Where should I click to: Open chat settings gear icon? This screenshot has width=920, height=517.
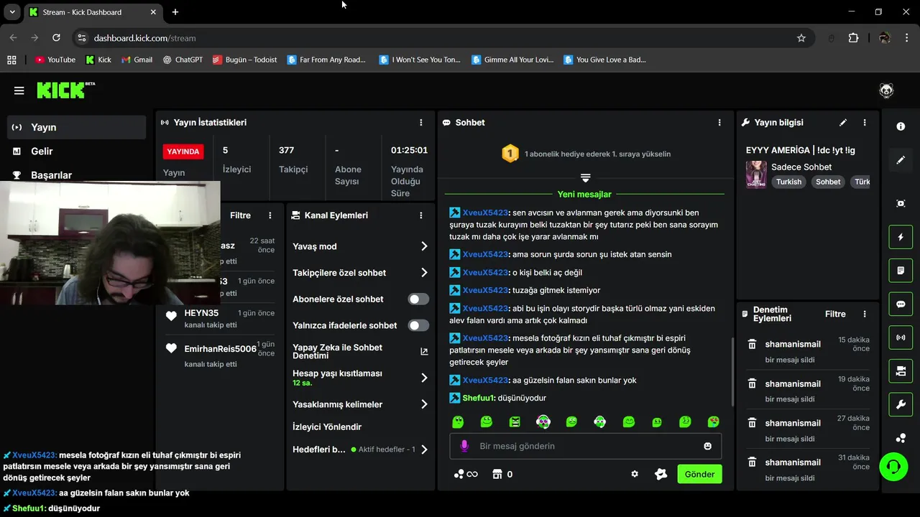pos(635,474)
